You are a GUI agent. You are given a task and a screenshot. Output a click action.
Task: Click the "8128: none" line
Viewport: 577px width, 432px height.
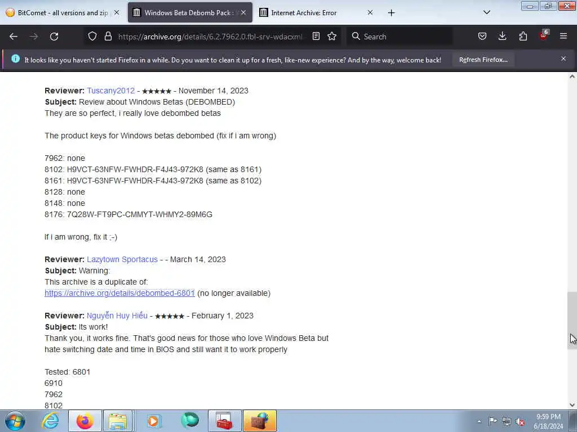65,192
